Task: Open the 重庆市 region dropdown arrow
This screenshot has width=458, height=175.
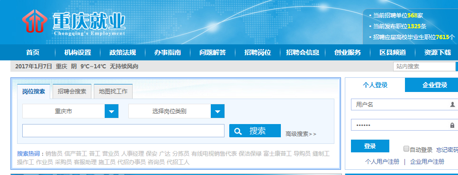Action: pyautogui.click(x=112, y=111)
